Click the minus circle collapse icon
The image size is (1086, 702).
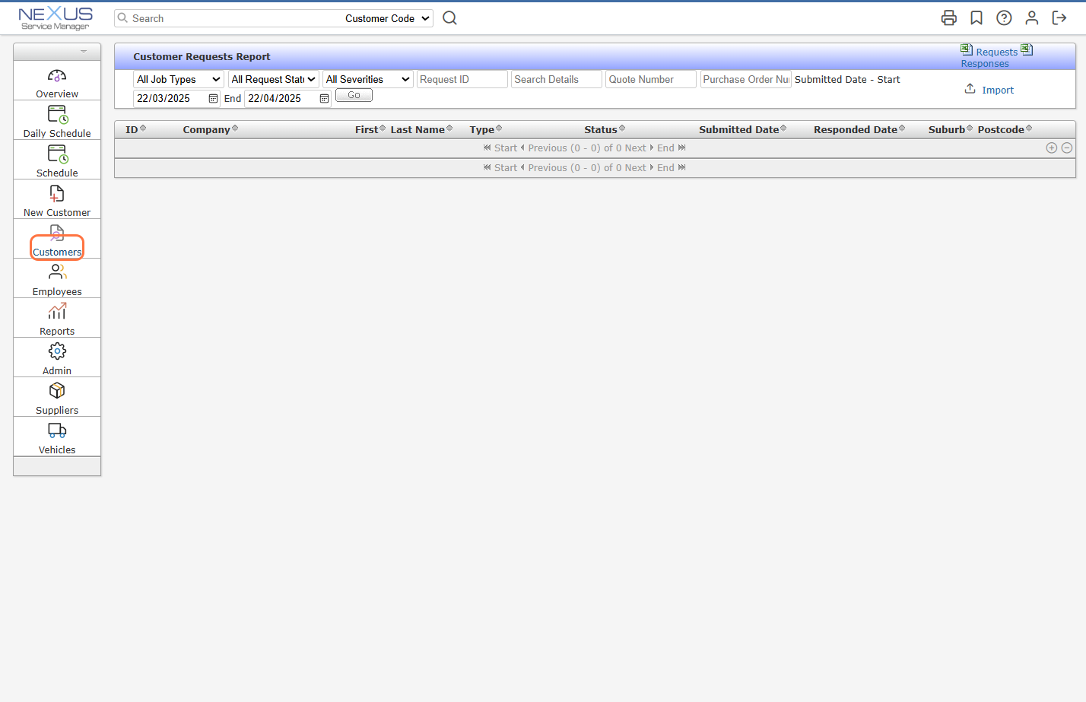1067,148
